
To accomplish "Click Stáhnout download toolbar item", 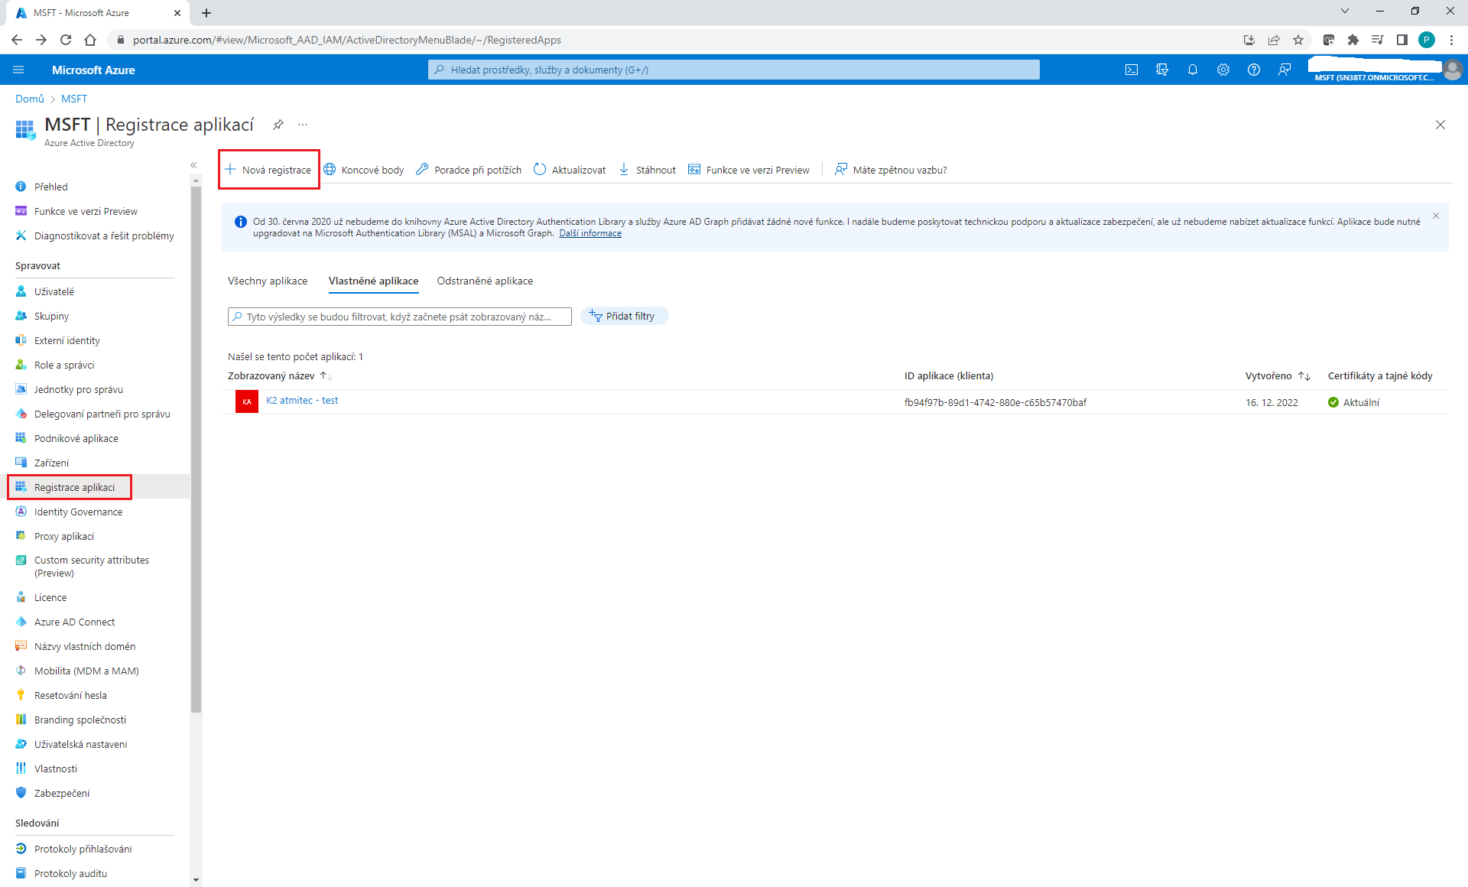I will coord(647,170).
